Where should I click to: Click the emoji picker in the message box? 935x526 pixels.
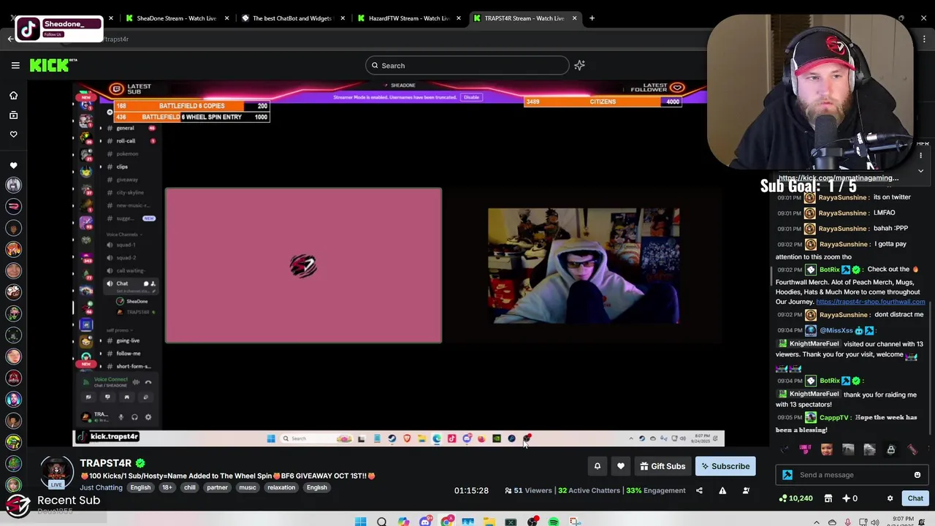tap(917, 475)
